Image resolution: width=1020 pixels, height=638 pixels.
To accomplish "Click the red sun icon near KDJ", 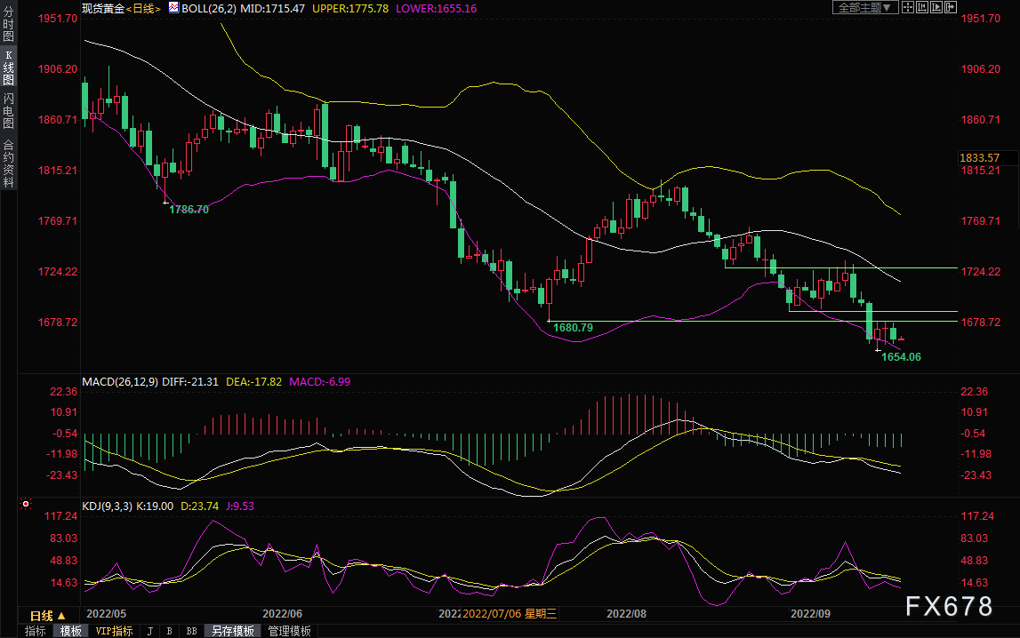I will pyautogui.click(x=26, y=504).
